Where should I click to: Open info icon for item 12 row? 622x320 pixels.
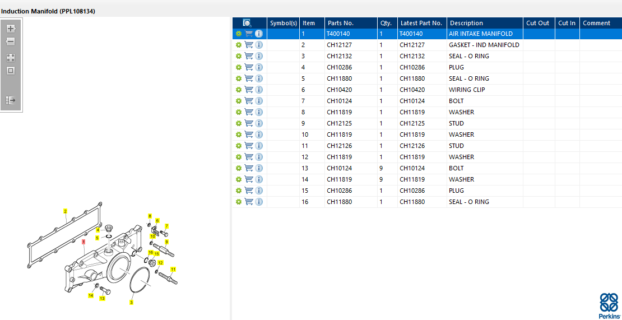[259, 156]
